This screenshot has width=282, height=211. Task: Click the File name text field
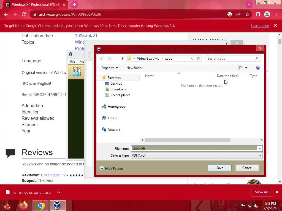pyautogui.click(x=194, y=148)
